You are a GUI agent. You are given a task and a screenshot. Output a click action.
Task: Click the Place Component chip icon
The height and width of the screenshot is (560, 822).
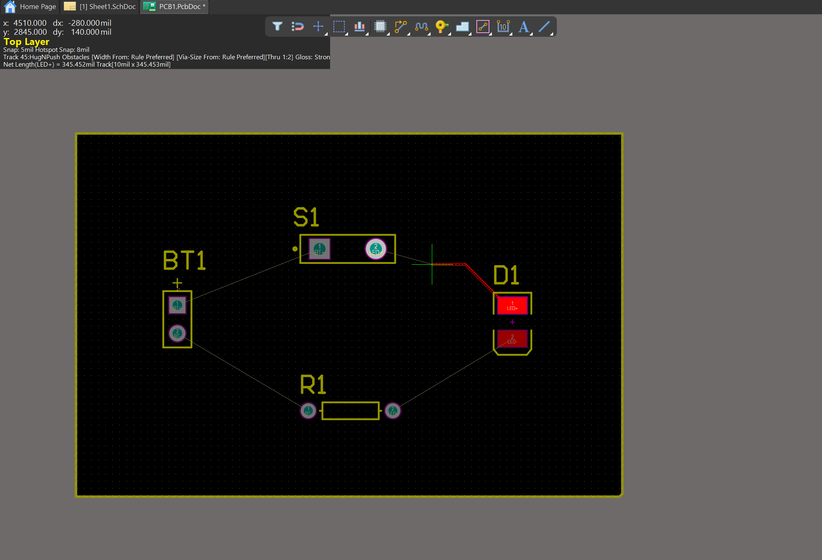click(x=380, y=27)
